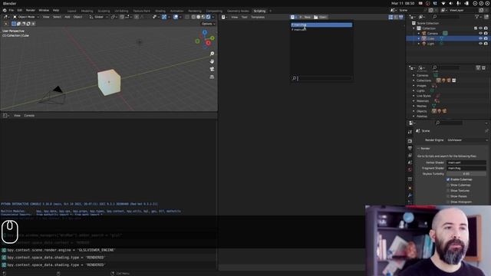The height and width of the screenshot is (276, 491).
Task: Select material preview viewport shading
Action: coord(203,17)
